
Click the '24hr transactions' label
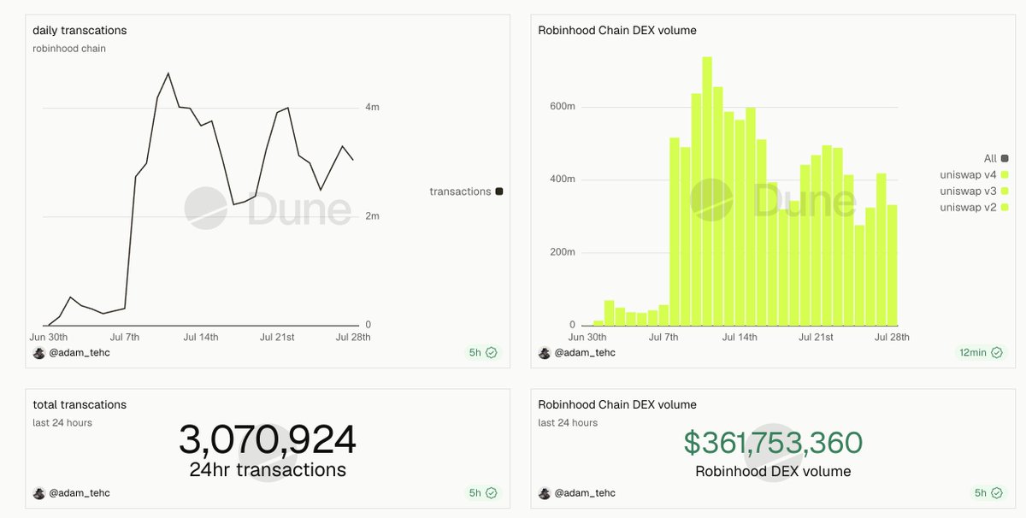click(268, 470)
